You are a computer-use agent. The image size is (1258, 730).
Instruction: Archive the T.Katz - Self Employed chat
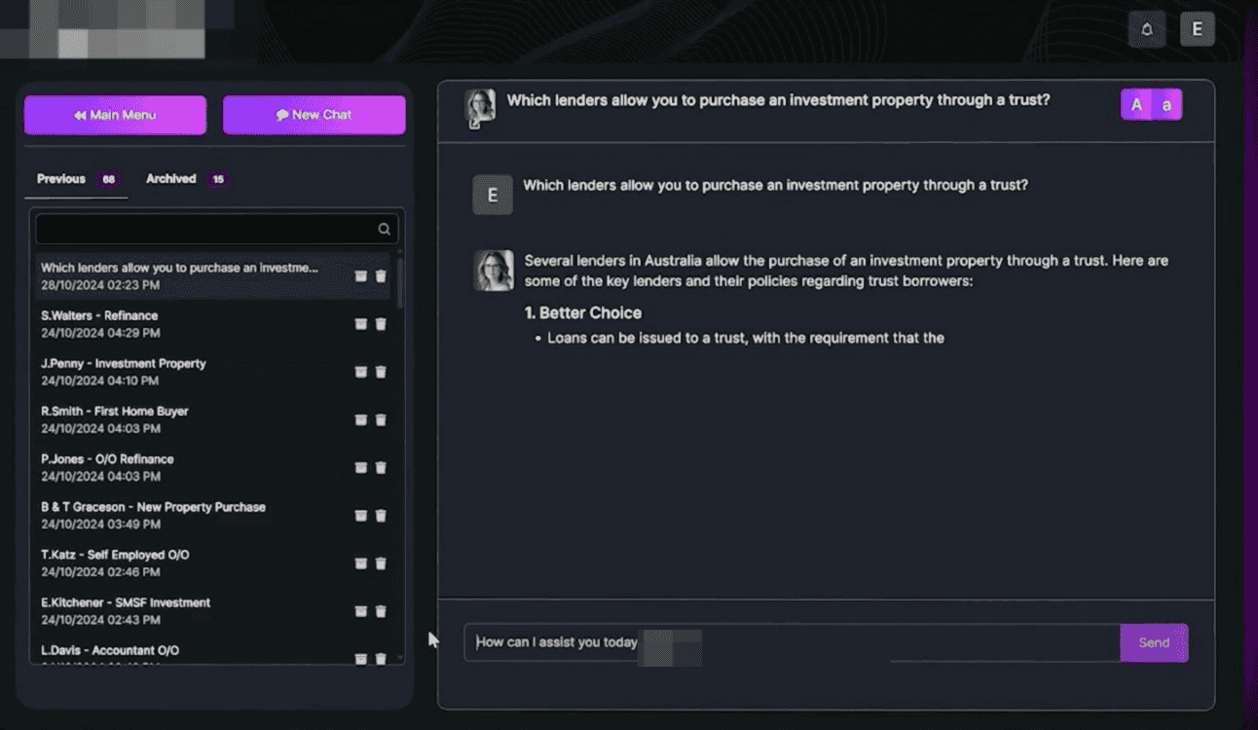point(361,564)
